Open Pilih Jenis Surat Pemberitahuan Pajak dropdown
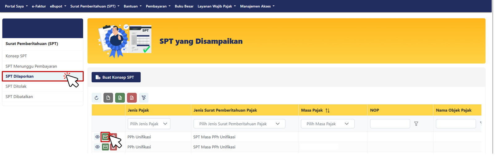The height and width of the screenshot is (157, 495). pyautogui.click(x=239, y=124)
